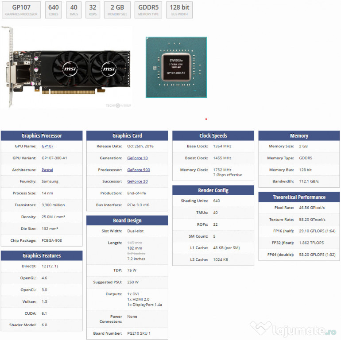Click the Theoretical Performance section header
The image size is (341, 340).
(299, 197)
